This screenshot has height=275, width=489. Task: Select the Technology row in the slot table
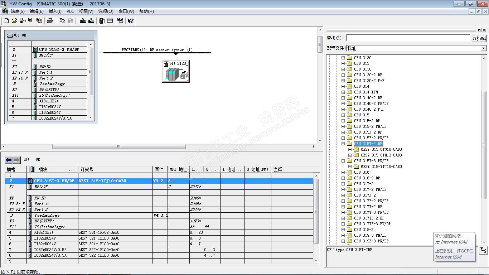(159, 215)
